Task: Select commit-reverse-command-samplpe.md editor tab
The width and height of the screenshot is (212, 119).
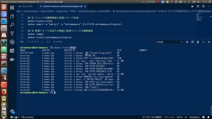Action: click(63, 6)
